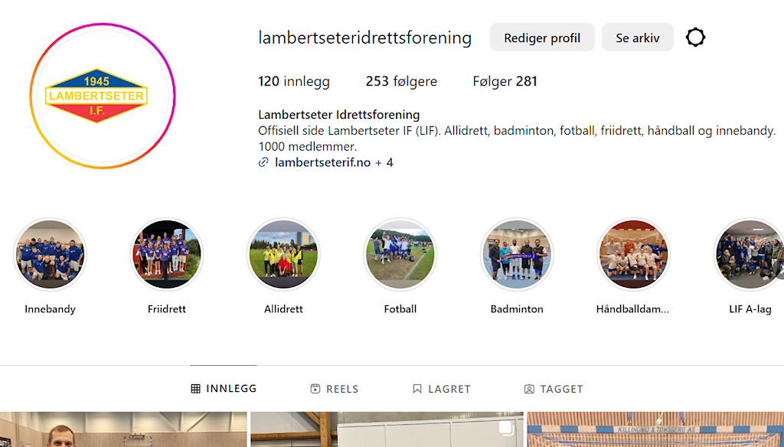Viewport: 784px width, 447px height.
Task: Click the link icon beside lambertseterif.no
Action: point(263,162)
